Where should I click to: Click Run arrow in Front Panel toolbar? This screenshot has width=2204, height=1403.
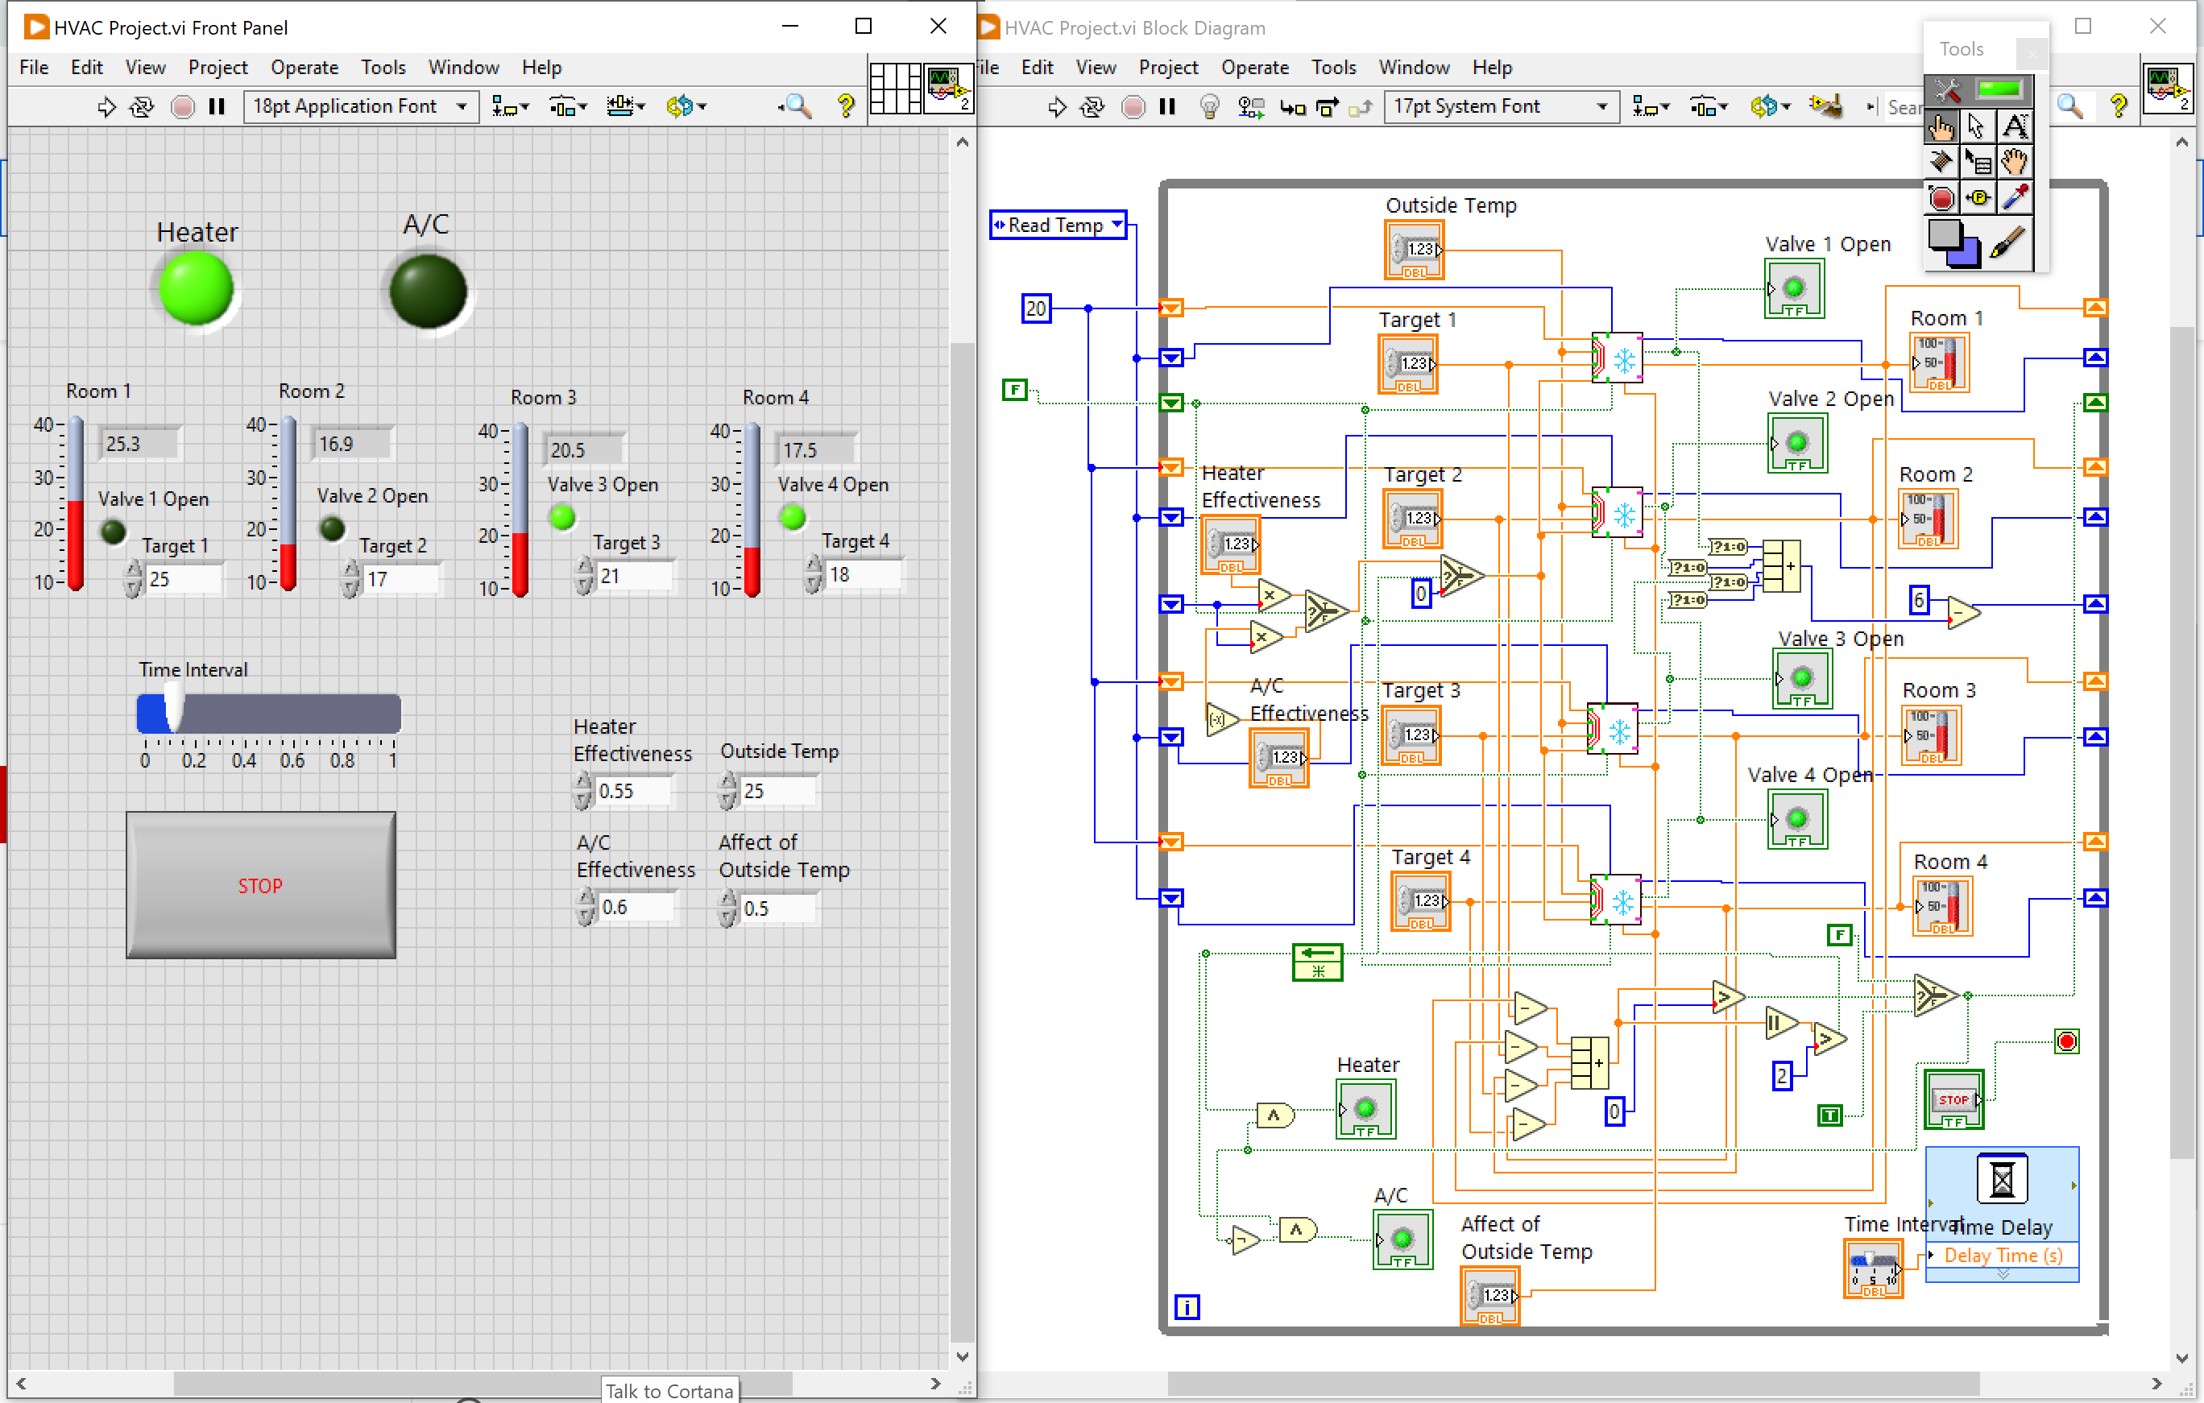(x=106, y=106)
